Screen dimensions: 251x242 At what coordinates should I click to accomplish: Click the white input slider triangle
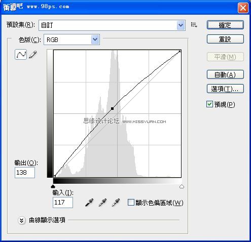pos(182,186)
